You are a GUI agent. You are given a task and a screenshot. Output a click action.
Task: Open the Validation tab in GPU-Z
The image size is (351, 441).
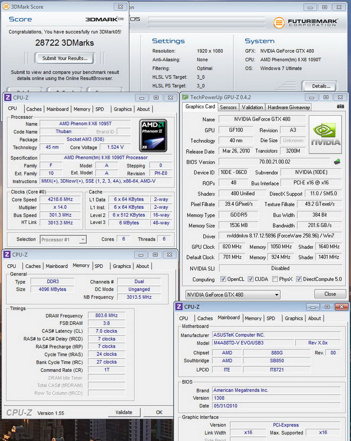click(x=252, y=107)
